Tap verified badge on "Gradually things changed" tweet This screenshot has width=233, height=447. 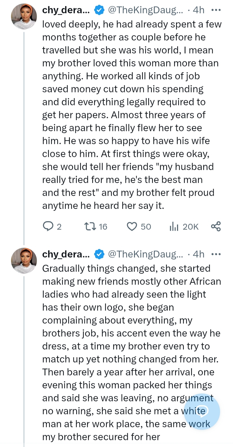pos(99,255)
